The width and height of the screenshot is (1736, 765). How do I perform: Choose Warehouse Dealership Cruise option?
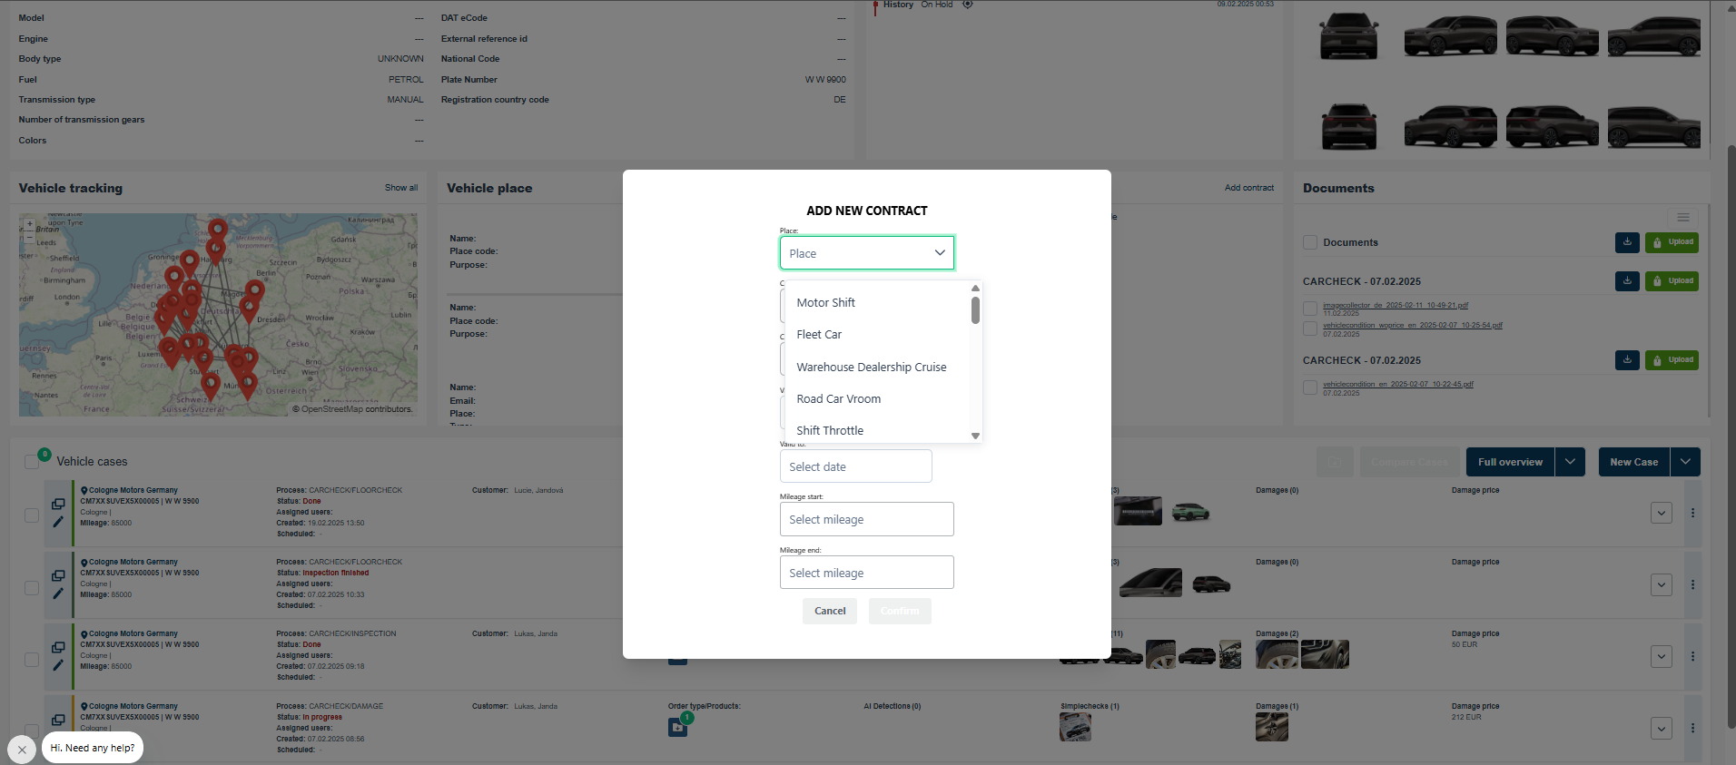pyautogui.click(x=871, y=368)
